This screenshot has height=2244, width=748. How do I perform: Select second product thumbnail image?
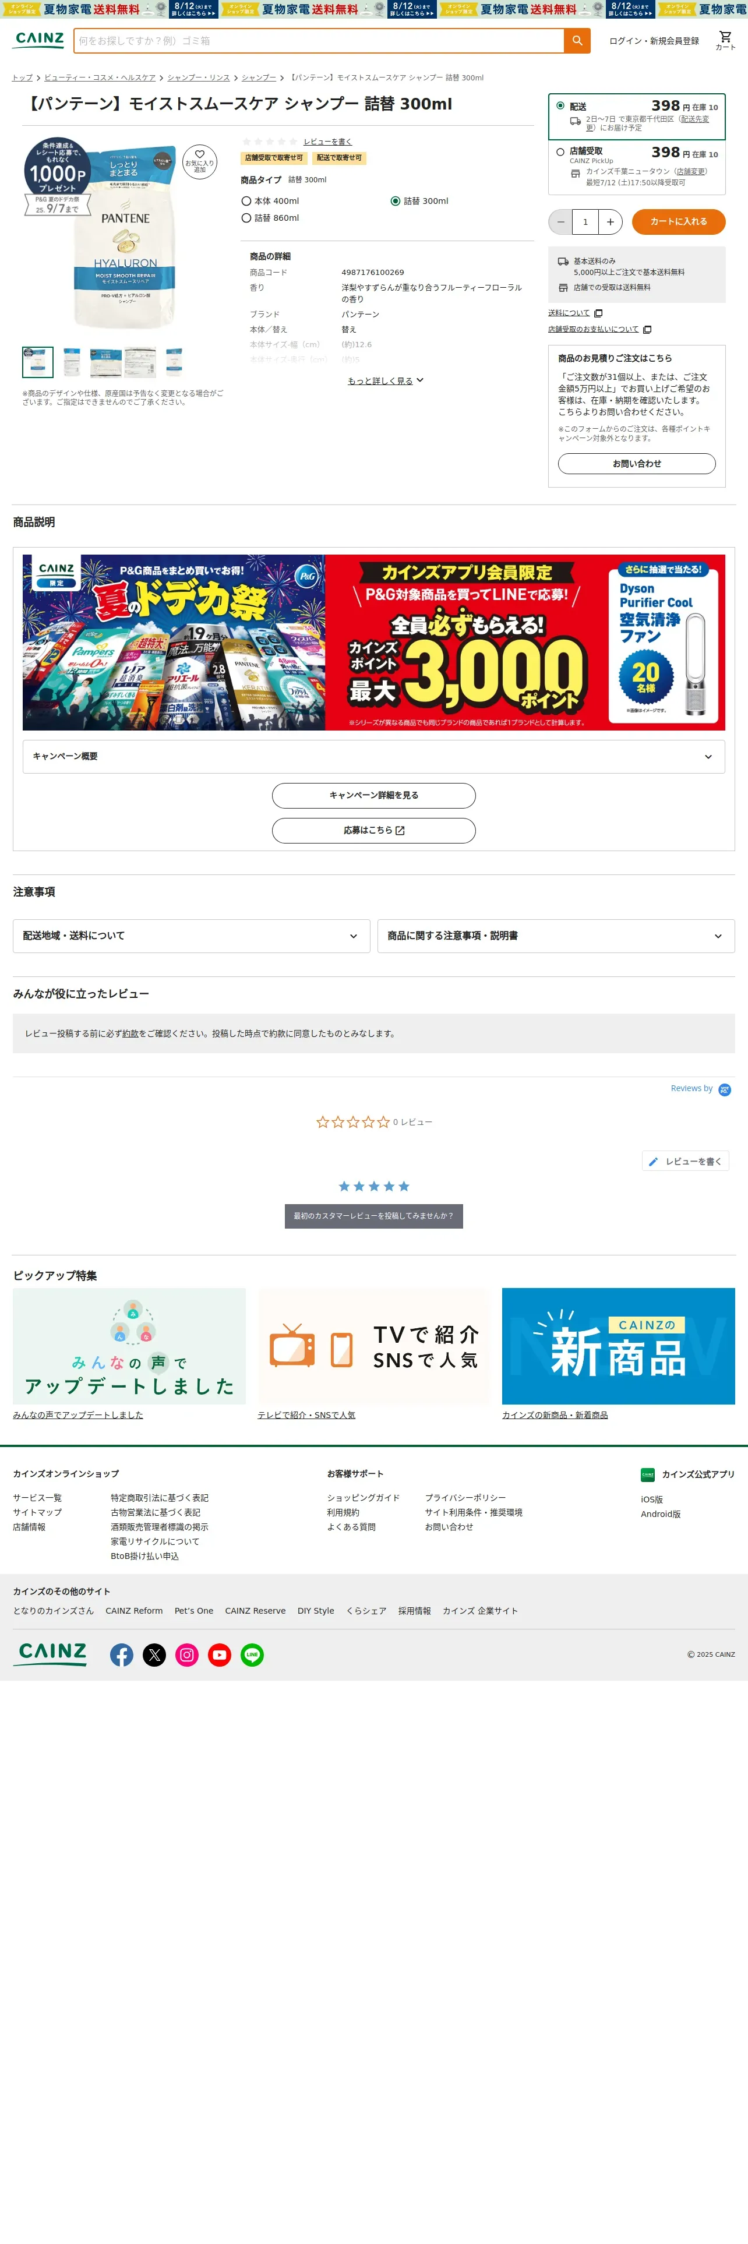click(72, 362)
